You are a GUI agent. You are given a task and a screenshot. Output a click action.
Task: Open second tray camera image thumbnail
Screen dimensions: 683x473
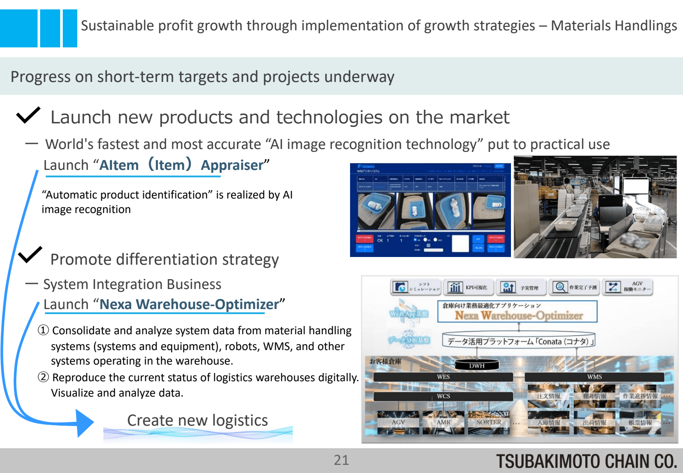tap(414, 211)
